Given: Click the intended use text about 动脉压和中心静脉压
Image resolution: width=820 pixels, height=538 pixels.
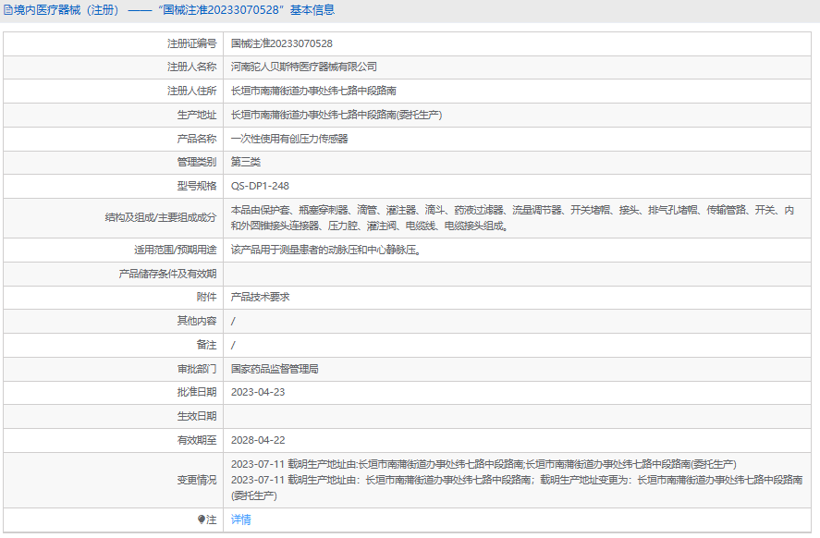Looking at the screenshot, I should tap(325, 250).
